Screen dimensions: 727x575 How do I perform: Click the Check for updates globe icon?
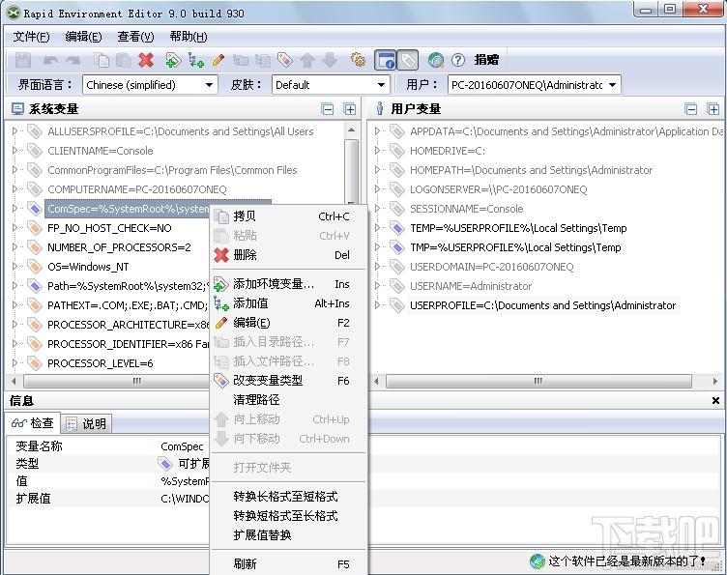point(436,60)
